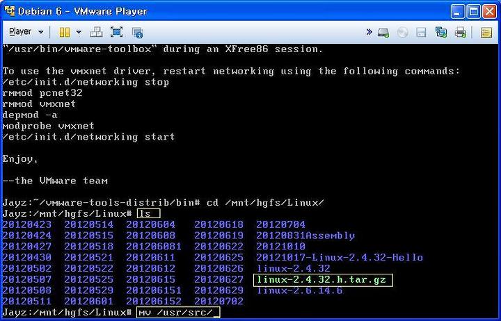Click the 20120423 directory name

pyautogui.click(x=27, y=224)
